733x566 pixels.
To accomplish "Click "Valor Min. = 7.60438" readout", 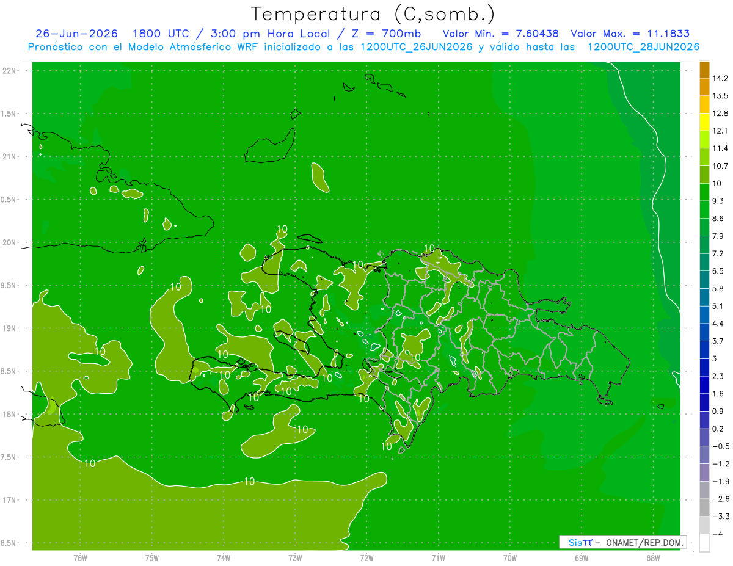I will click(500, 34).
